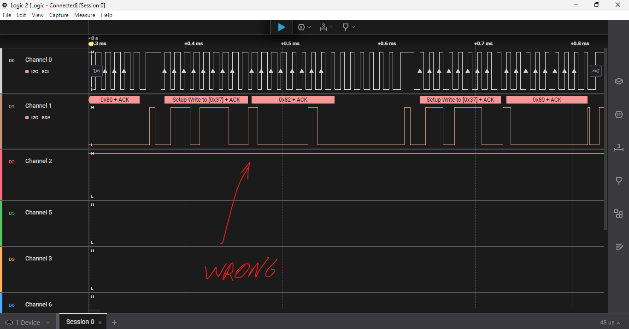This screenshot has height=329, width=629.
Task: Click the plus to add a new session
Action: pyautogui.click(x=114, y=322)
